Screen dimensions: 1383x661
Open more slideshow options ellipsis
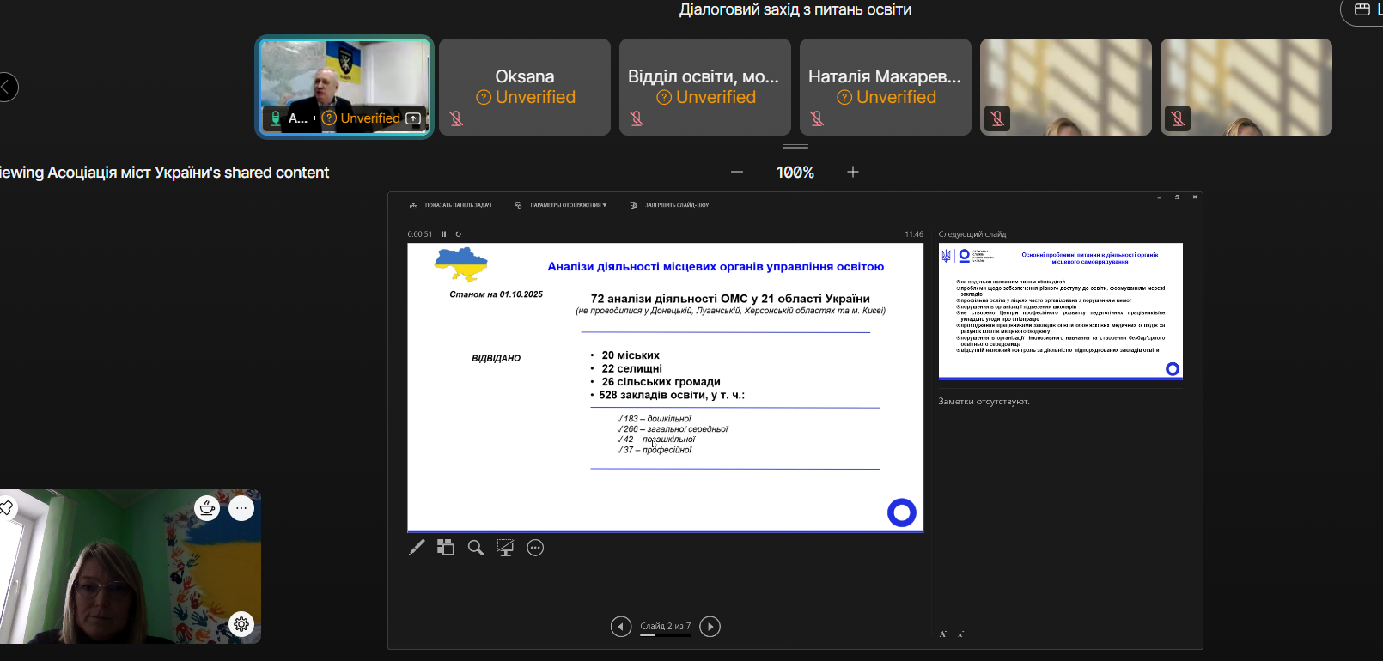click(535, 548)
